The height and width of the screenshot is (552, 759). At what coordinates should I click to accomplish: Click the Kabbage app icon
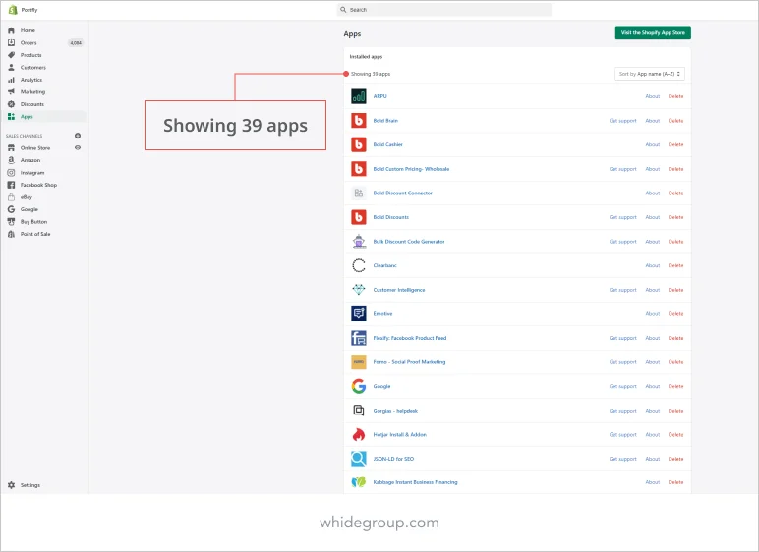click(358, 482)
